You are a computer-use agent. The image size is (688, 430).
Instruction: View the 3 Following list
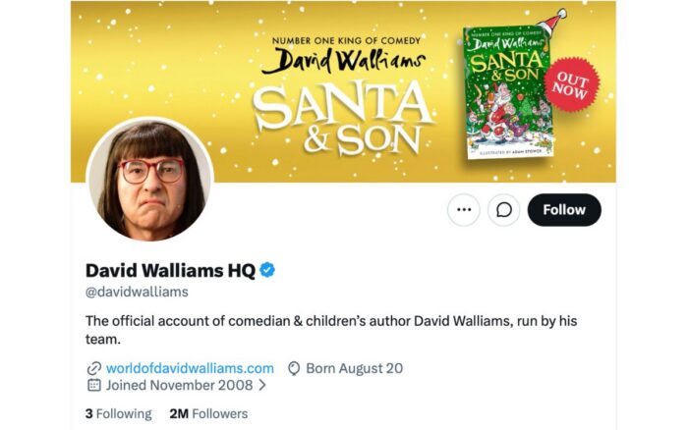tap(119, 413)
